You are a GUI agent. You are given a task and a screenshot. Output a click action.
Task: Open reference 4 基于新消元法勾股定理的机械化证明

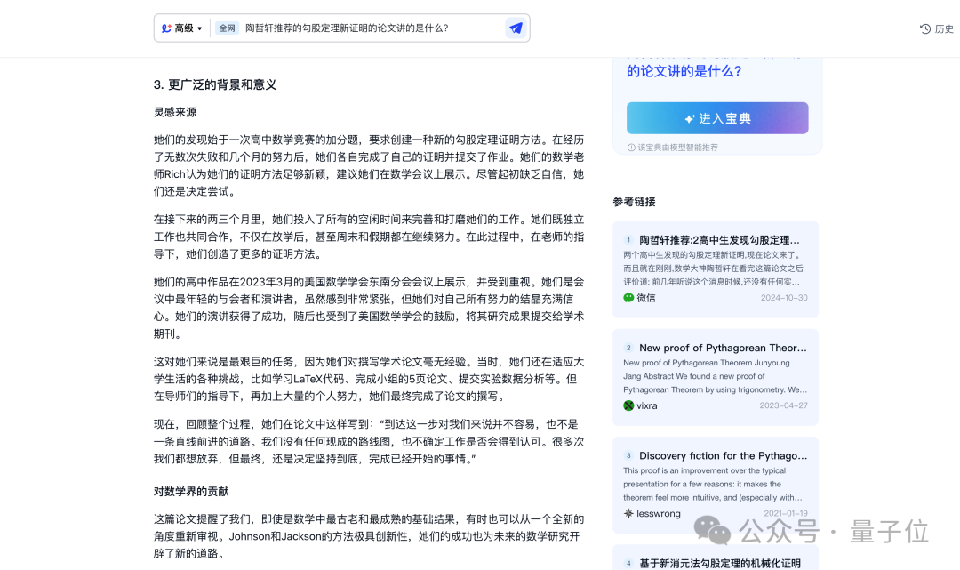(715, 558)
